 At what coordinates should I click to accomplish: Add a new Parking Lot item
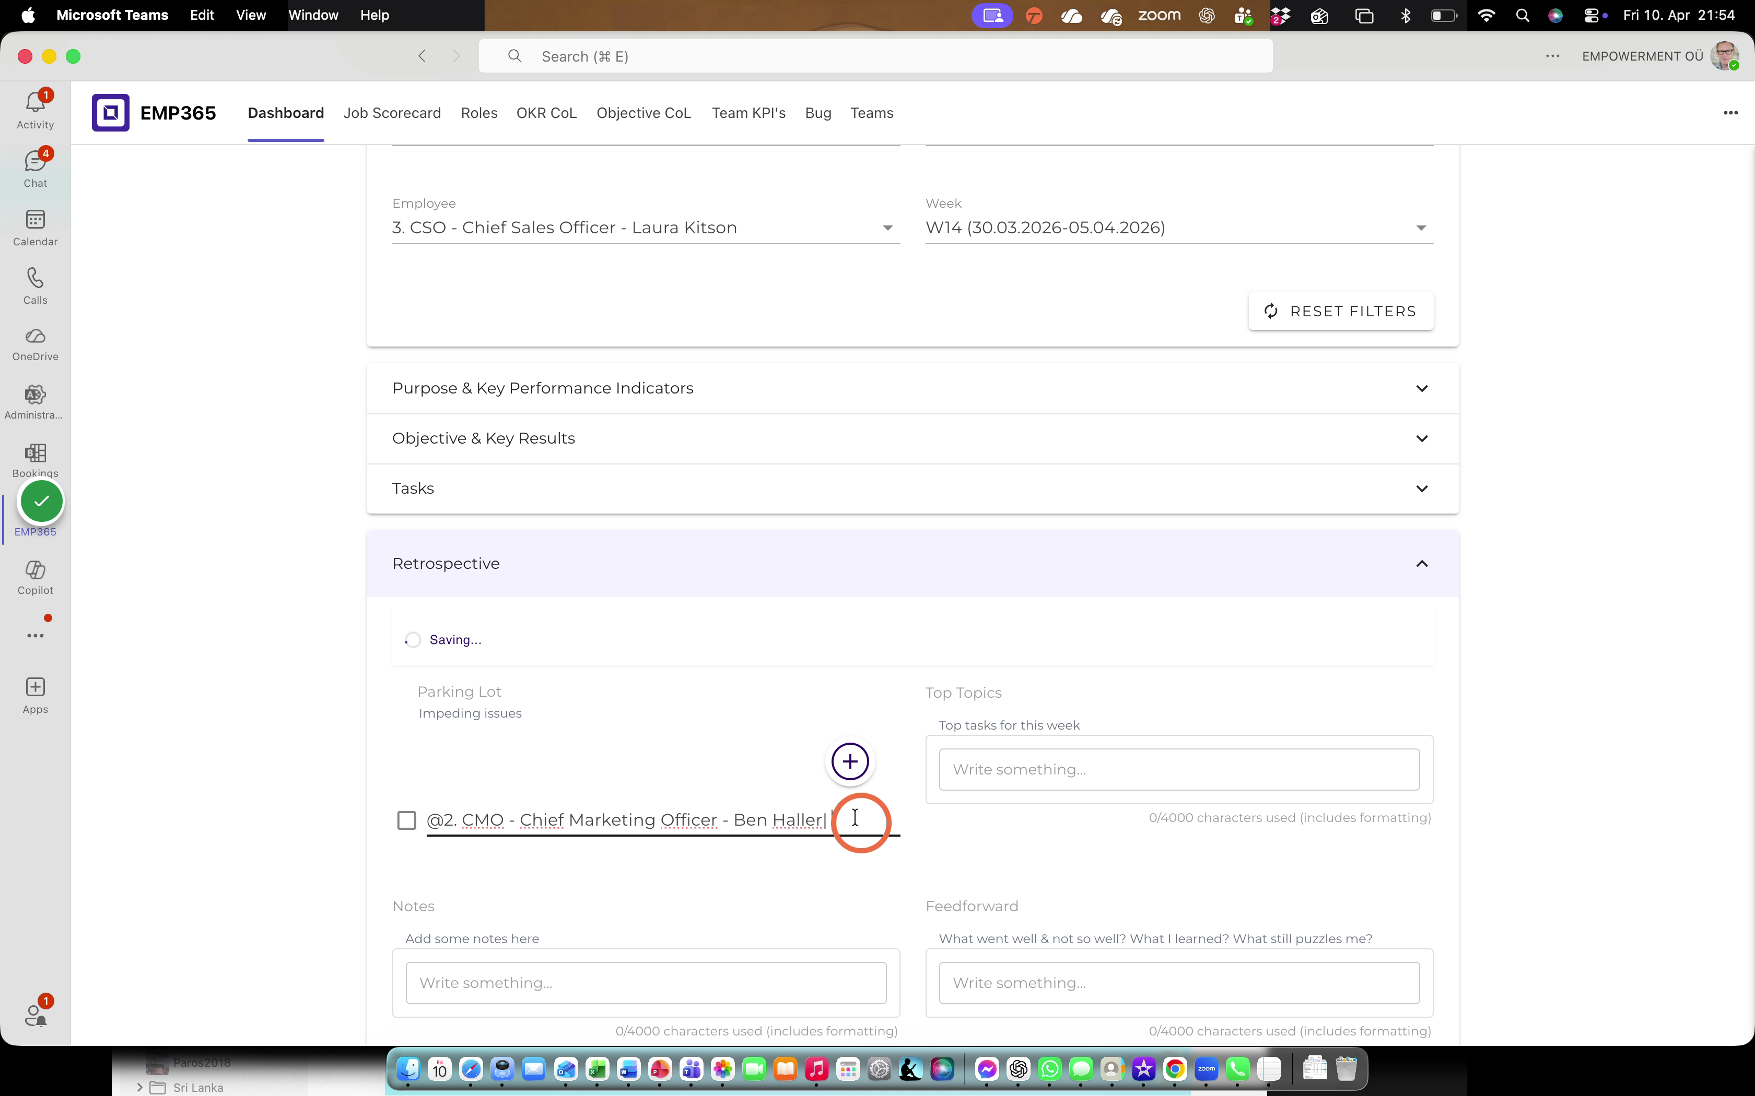tap(850, 761)
